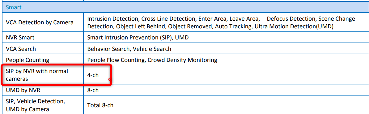Select the VCA Search row label
Image resolution: width=369 pixels, height=114 pixels.
tap(21, 49)
